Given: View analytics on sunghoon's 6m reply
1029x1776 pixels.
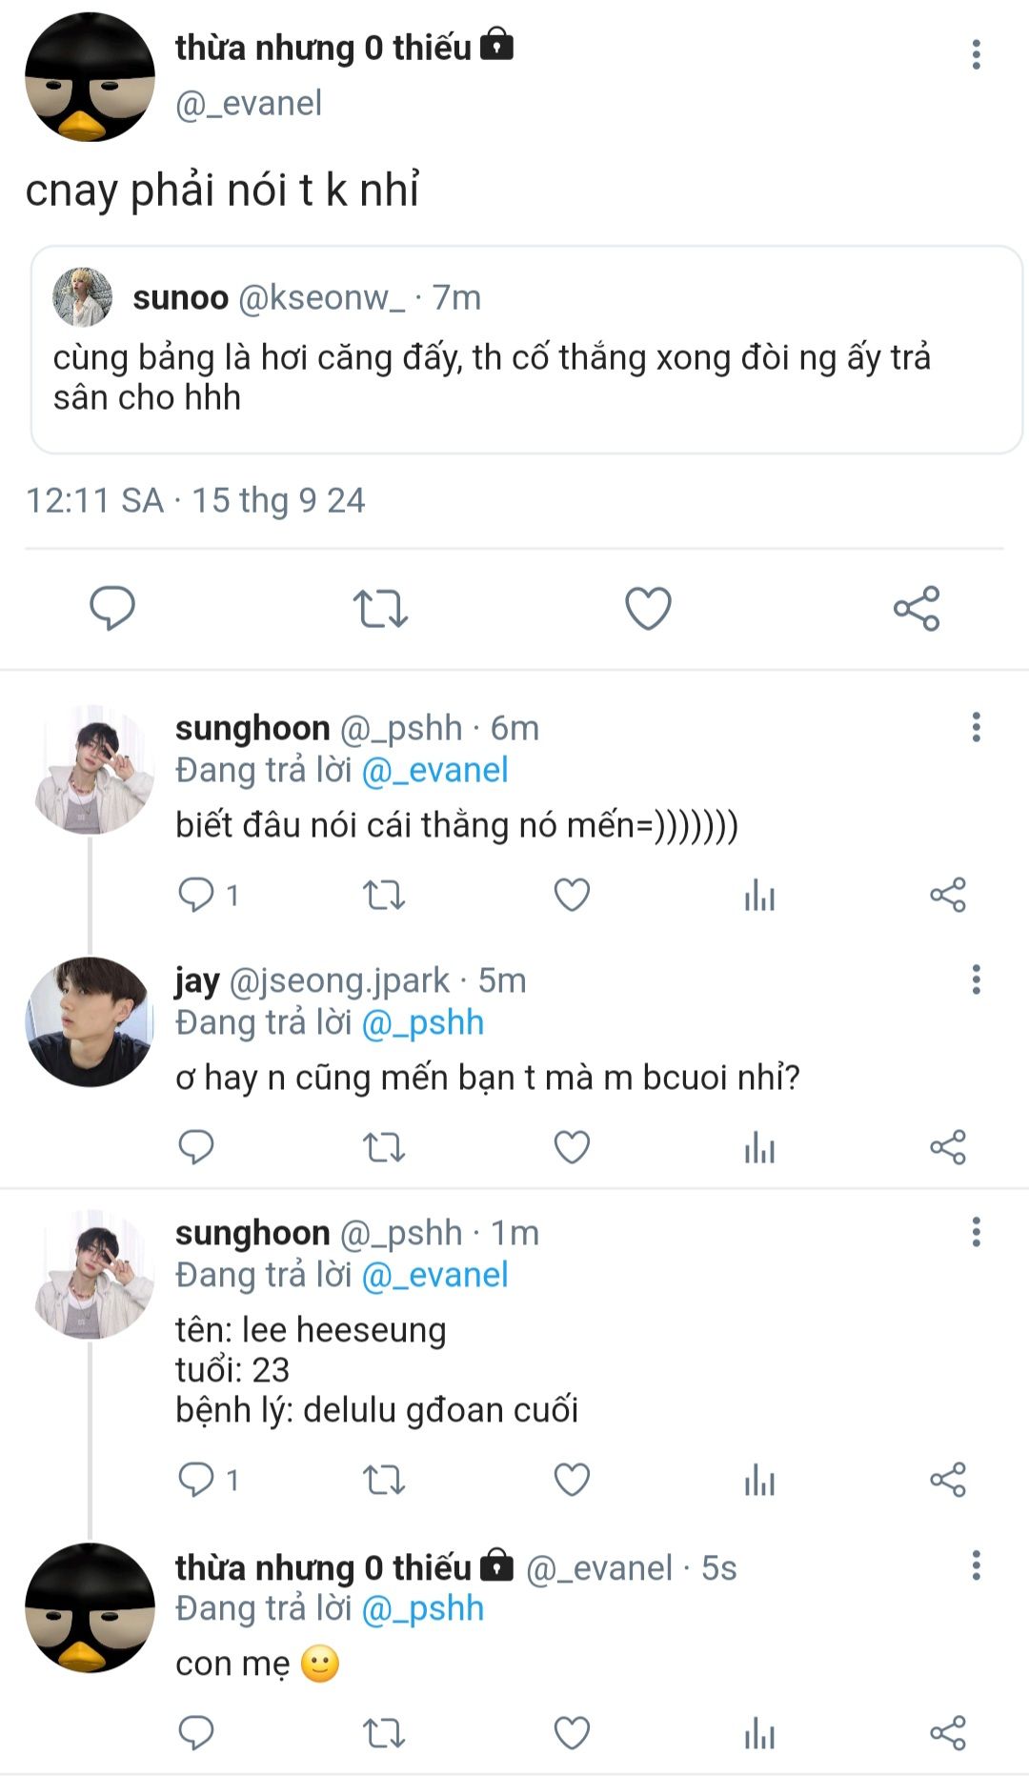Looking at the screenshot, I should pos(759,895).
